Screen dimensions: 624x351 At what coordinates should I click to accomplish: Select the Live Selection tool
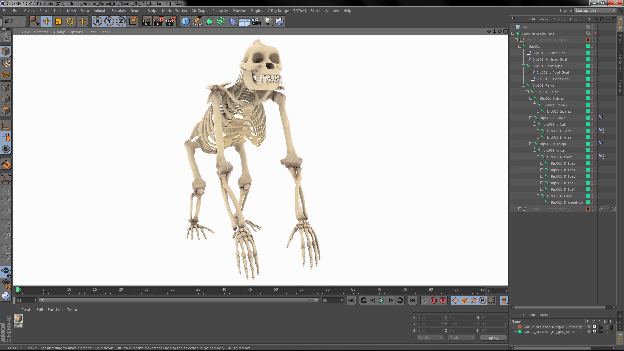point(34,21)
